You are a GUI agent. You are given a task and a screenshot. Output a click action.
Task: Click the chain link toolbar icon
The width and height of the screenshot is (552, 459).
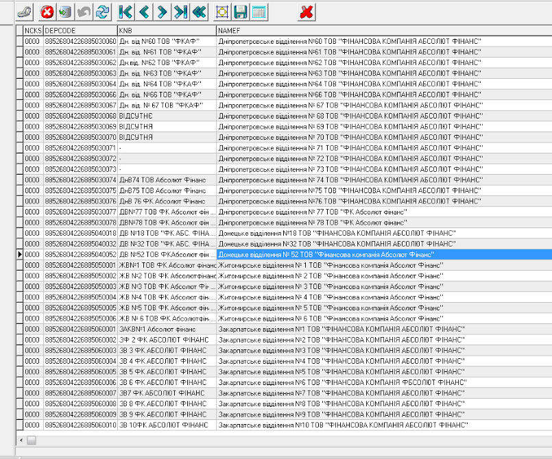pos(25,12)
